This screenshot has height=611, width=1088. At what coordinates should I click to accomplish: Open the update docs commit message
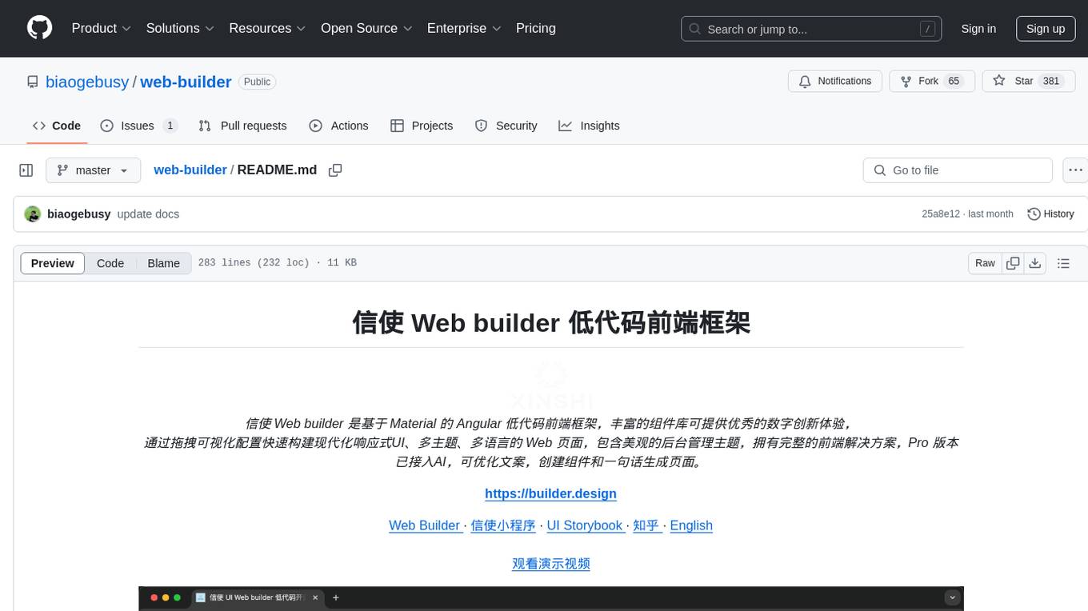148,214
